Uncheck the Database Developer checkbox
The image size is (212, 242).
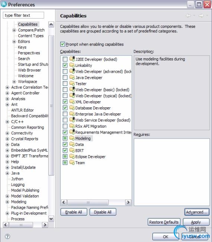65,108
